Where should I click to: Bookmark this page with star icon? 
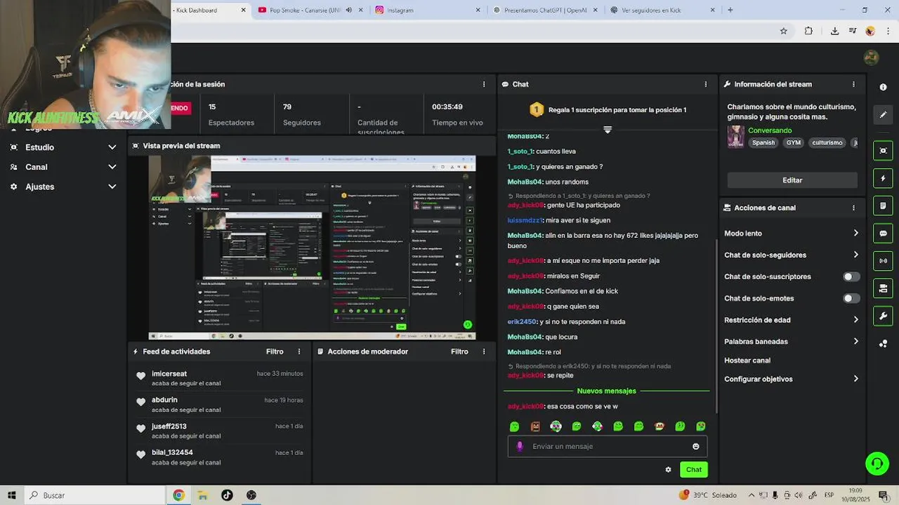click(784, 31)
